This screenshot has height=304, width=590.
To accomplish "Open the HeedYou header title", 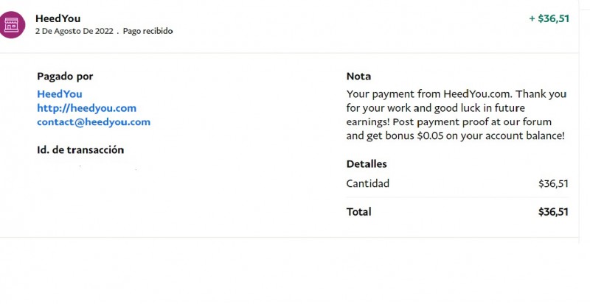I will click(x=59, y=18).
